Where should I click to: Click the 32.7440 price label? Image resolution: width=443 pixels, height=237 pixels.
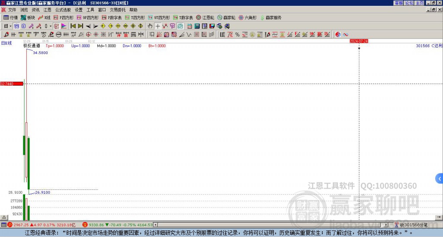point(12,83)
